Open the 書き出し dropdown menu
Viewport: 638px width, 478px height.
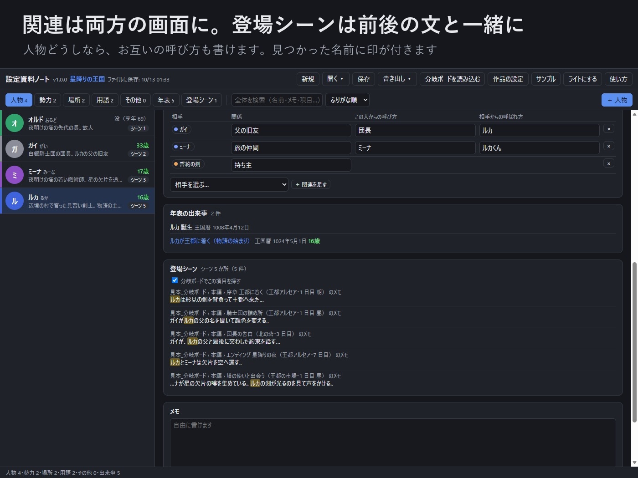397,79
